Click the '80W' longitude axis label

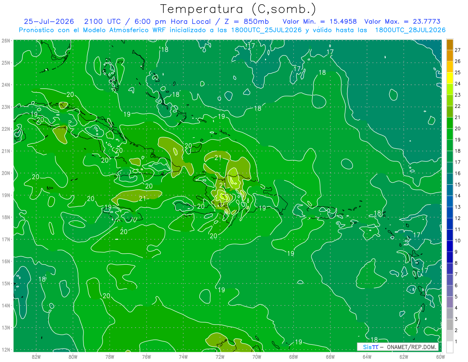click(73, 357)
